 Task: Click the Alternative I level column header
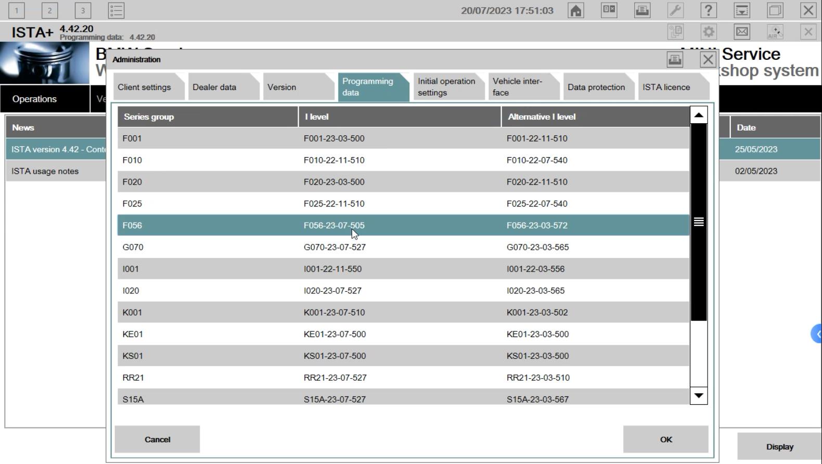[595, 117]
